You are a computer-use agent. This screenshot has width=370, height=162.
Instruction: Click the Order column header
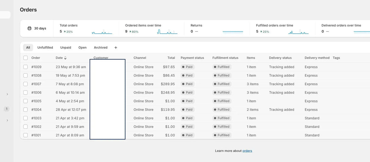click(x=36, y=58)
